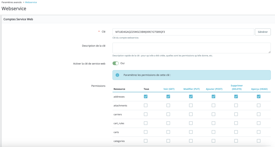Enable Ajouter (POST) for cart_rules
Viewport: 275px width, 147px height.
pos(213,123)
